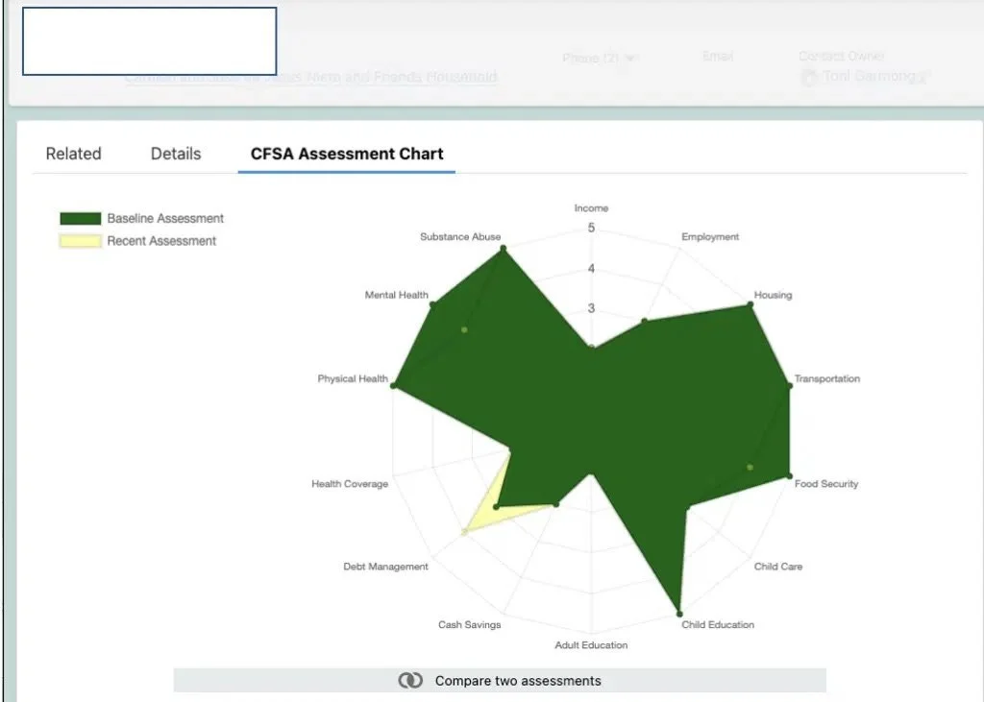Click the yellow Debt Management recent data point
This screenshot has width=984, height=702.
pos(464,532)
